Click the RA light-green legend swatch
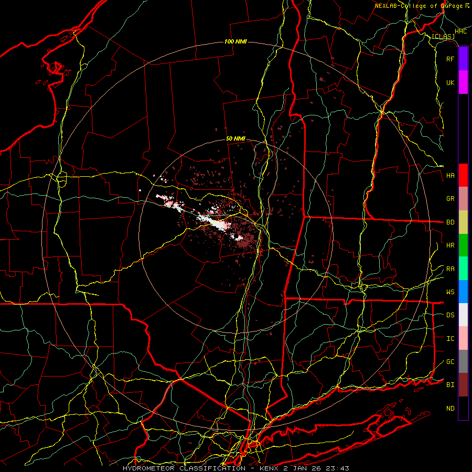The height and width of the screenshot is (472, 472). coord(463,269)
